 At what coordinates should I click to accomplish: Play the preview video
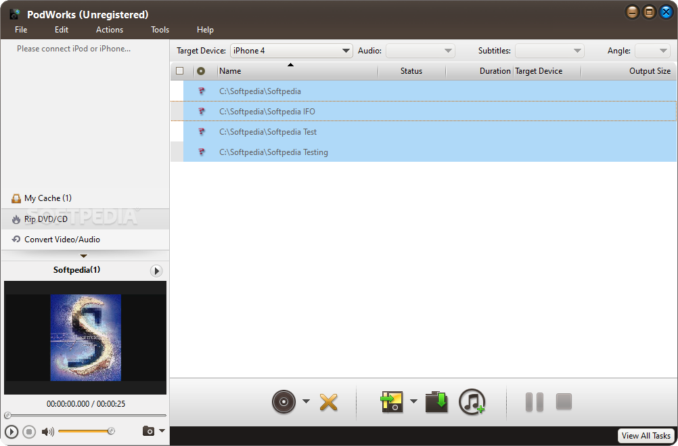tap(12, 432)
